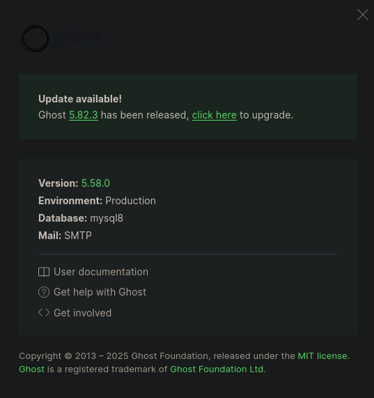Screen dimensions: 374x398
Task: Click the code brackets icon
Action: click(44, 312)
